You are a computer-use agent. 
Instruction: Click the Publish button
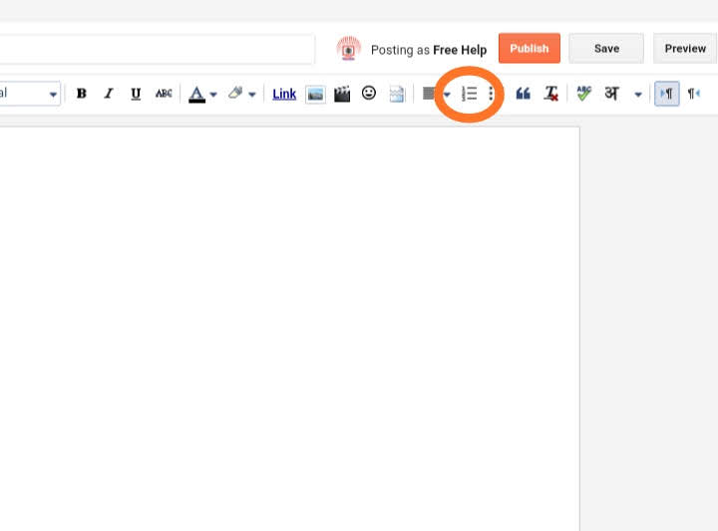pyautogui.click(x=530, y=48)
